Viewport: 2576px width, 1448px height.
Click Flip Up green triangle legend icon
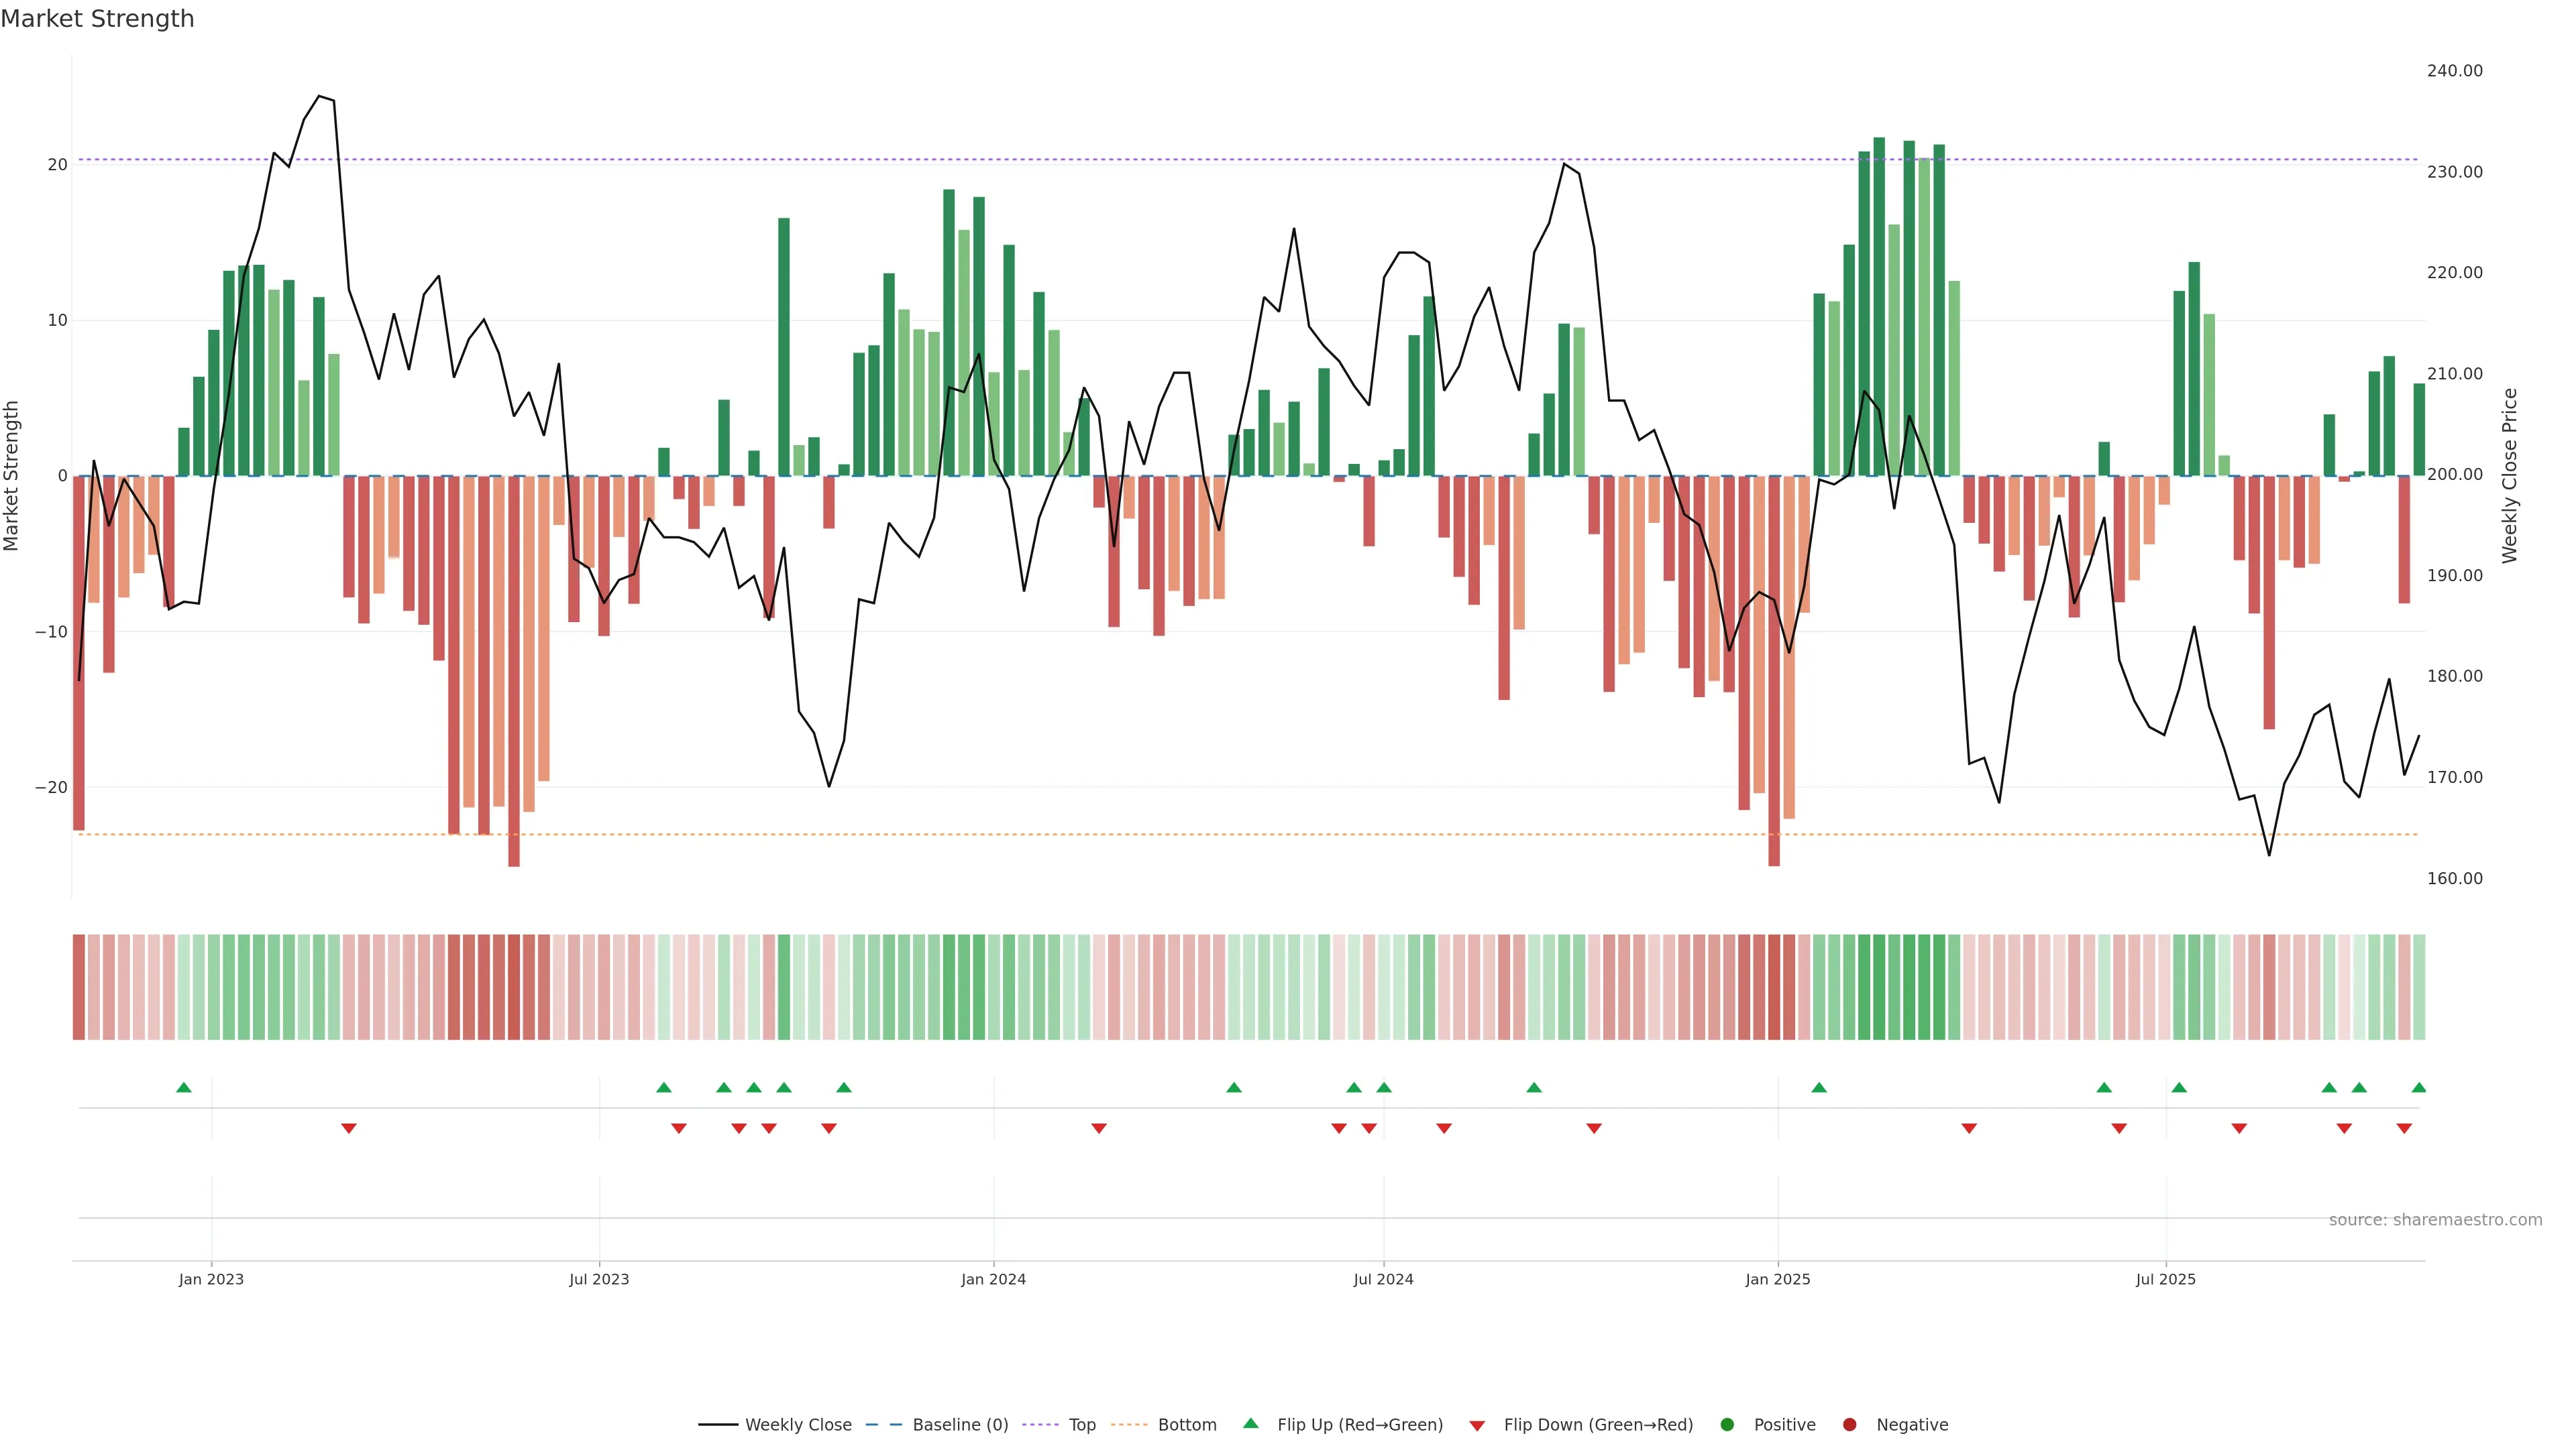tap(1250, 1424)
